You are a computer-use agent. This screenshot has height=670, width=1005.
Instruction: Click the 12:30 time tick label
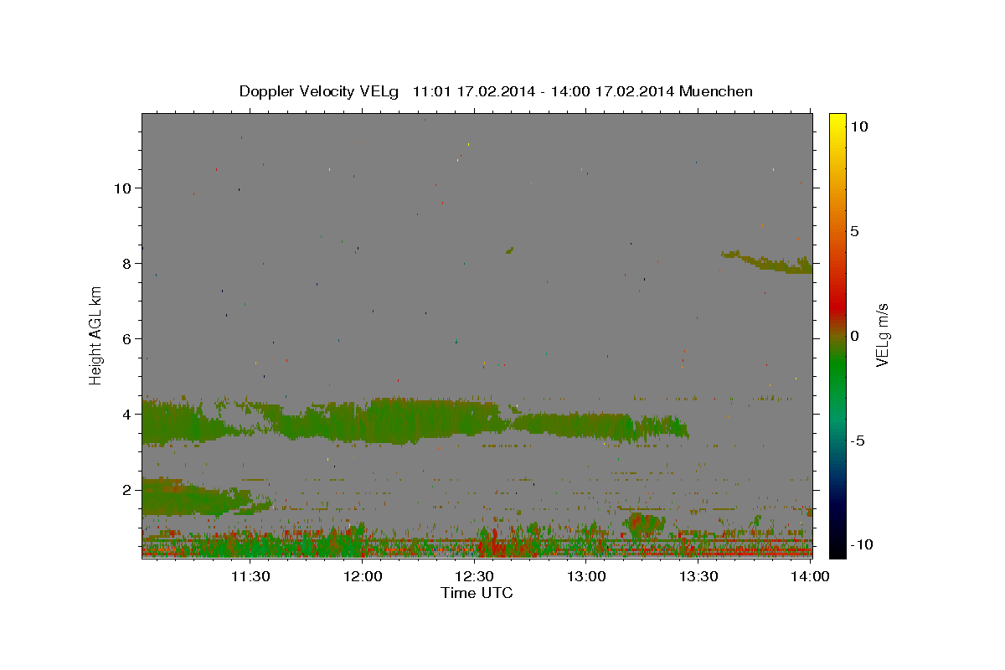pyautogui.click(x=473, y=576)
